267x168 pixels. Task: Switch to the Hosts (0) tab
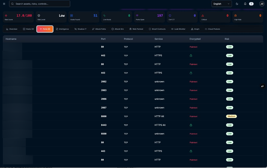click(x=28, y=29)
